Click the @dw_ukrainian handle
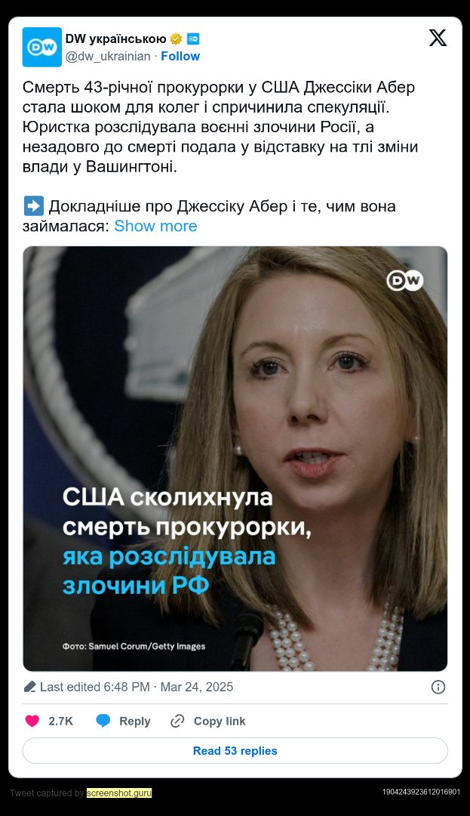 point(108,56)
